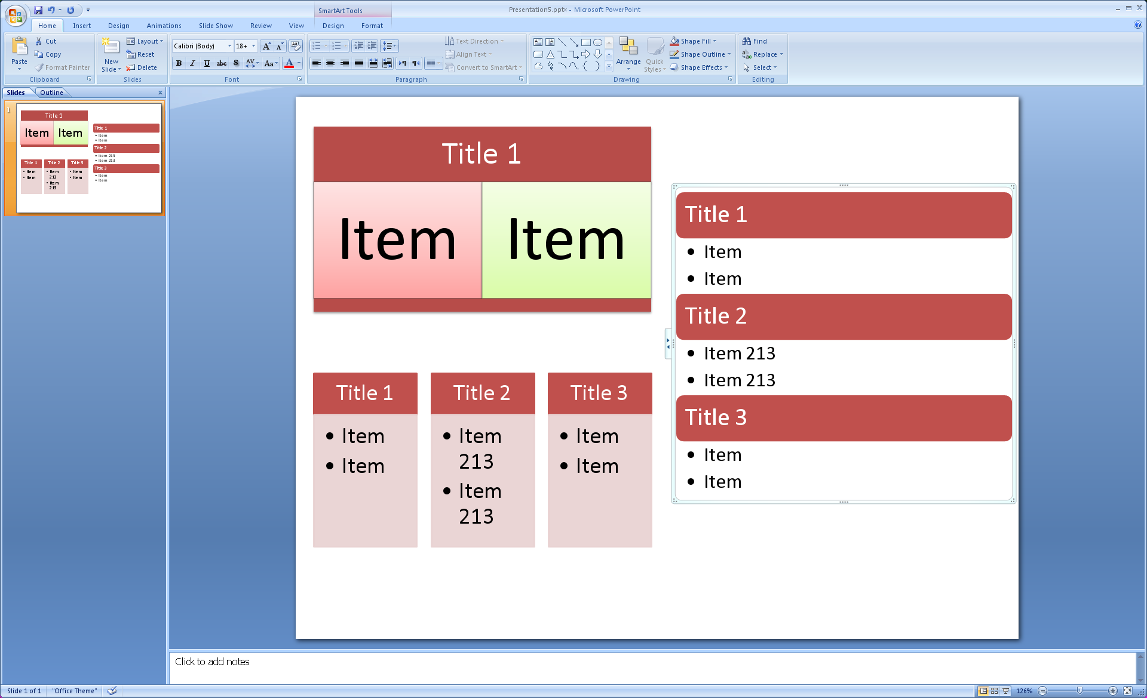Click the Clear All Formatting icon
This screenshot has width=1147, height=698.
tap(295, 46)
